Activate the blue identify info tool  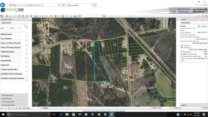click(x=31, y=16)
